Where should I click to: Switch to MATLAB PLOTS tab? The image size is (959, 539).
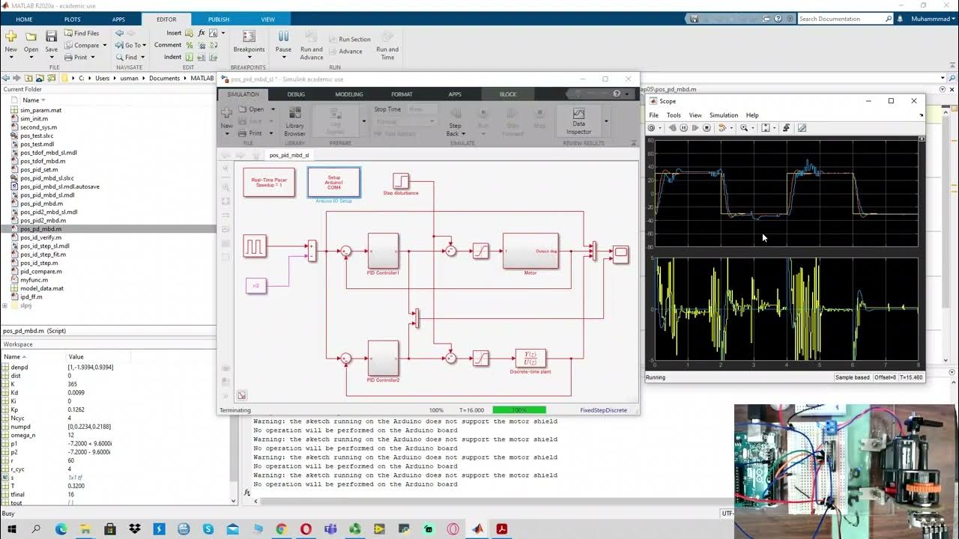pyautogui.click(x=73, y=19)
